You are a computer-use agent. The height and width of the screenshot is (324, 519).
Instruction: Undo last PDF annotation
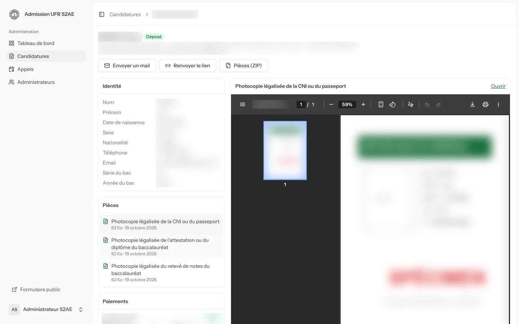[427, 104]
